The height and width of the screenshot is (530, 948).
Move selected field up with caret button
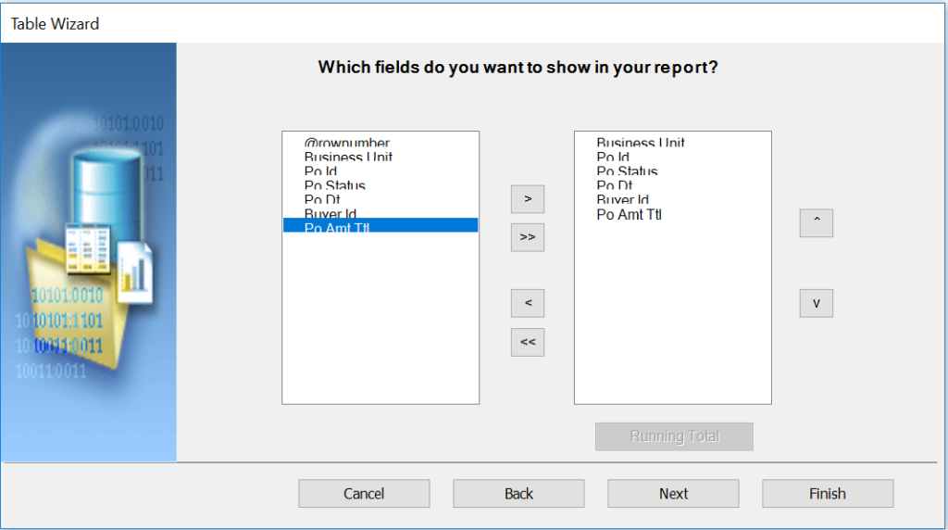pyautogui.click(x=817, y=223)
